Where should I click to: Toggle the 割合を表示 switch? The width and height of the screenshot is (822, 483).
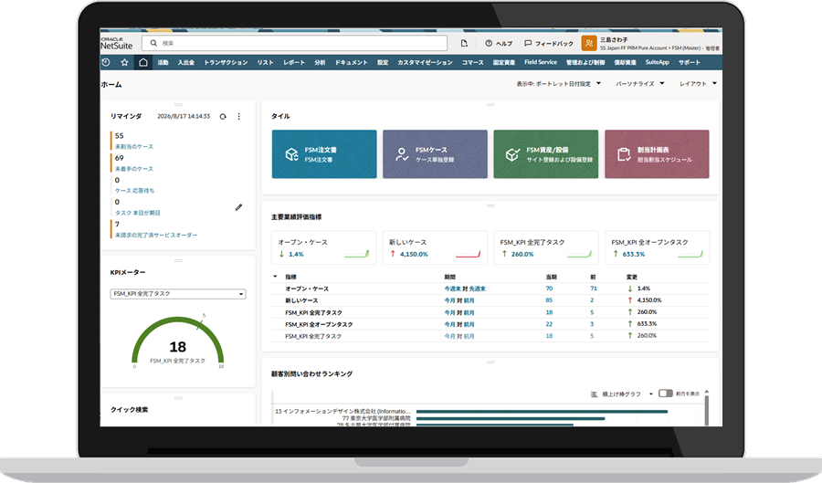click(665, 394)
